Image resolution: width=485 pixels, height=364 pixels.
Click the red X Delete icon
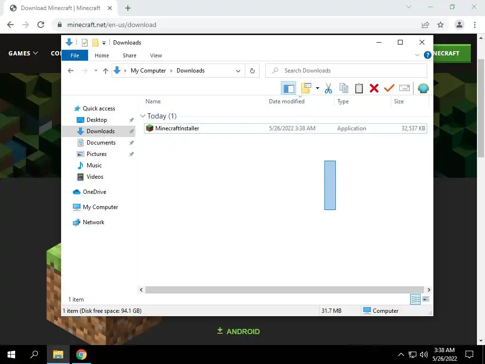click(374, 89)
